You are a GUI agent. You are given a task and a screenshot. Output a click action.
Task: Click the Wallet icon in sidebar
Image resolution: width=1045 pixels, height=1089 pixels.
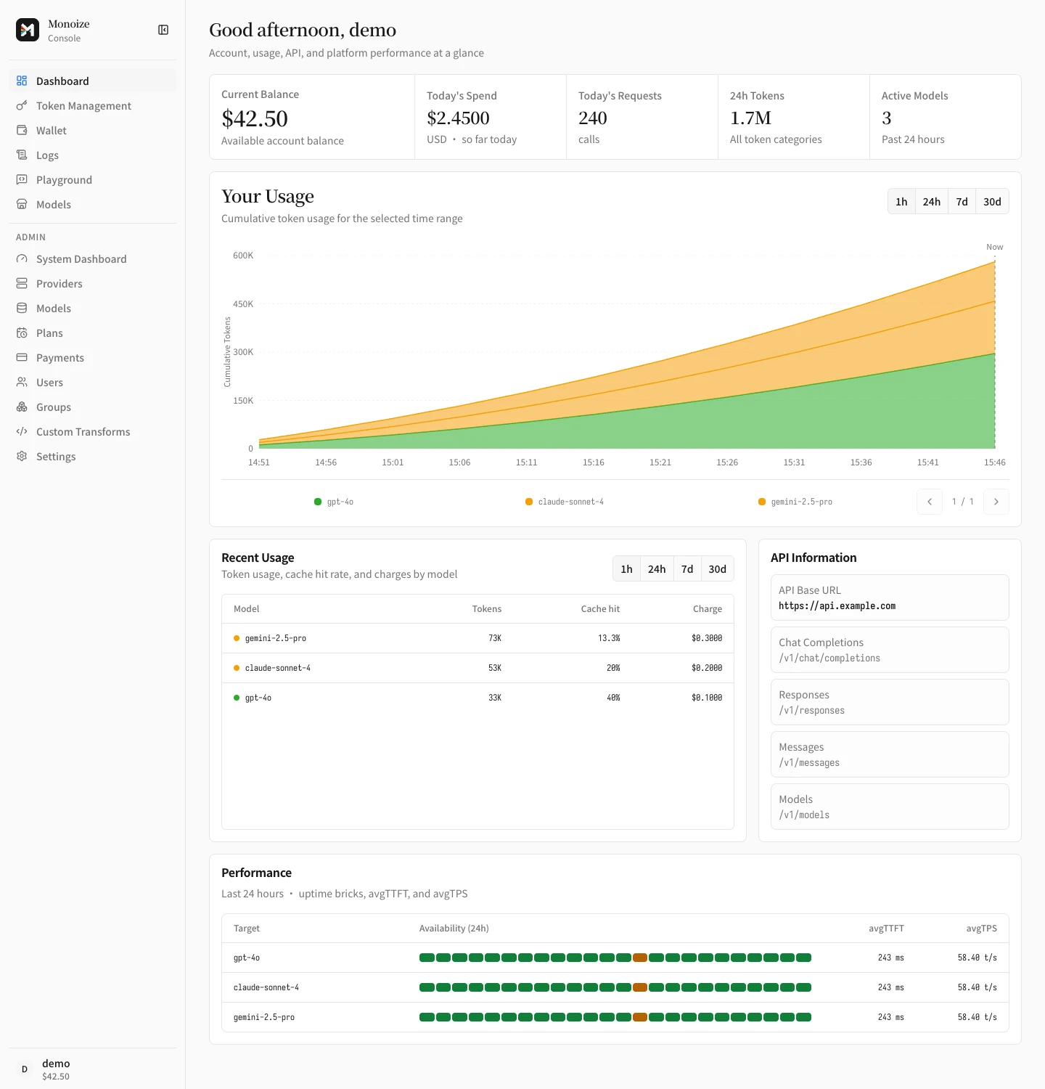[x=22, y=130]
